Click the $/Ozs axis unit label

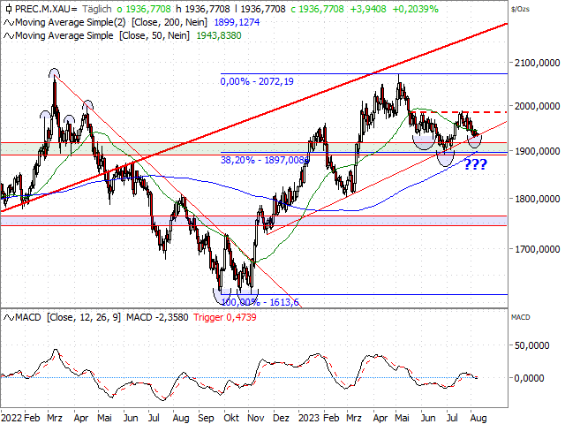coord(520,9)
